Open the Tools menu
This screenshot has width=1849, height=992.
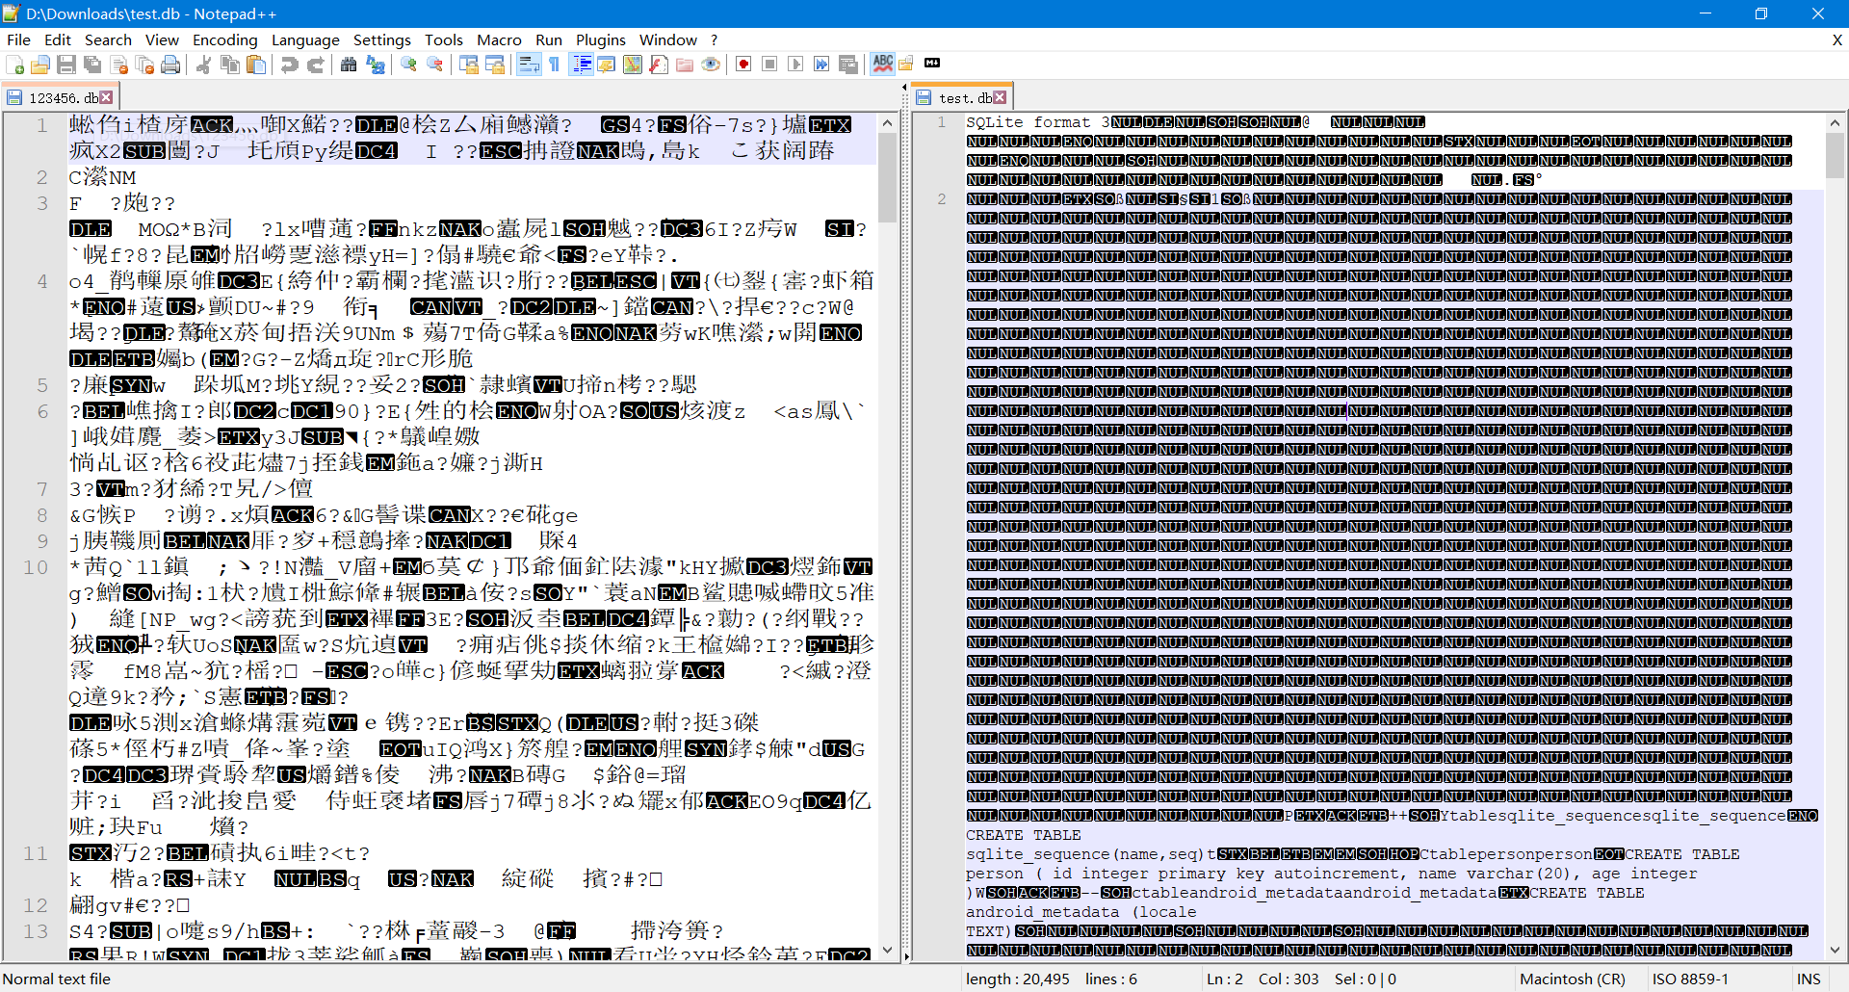pos(444,39)
